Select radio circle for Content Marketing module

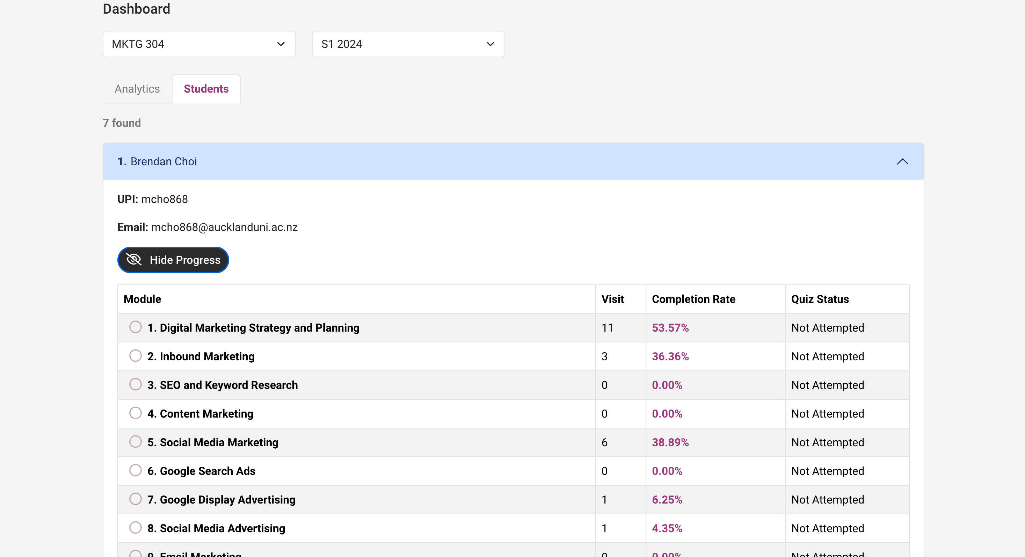135,413
